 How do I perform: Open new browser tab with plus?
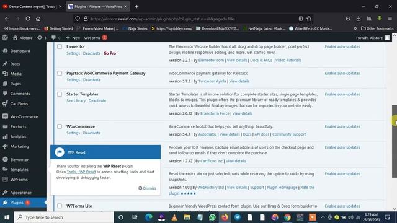tap(136, 7)
